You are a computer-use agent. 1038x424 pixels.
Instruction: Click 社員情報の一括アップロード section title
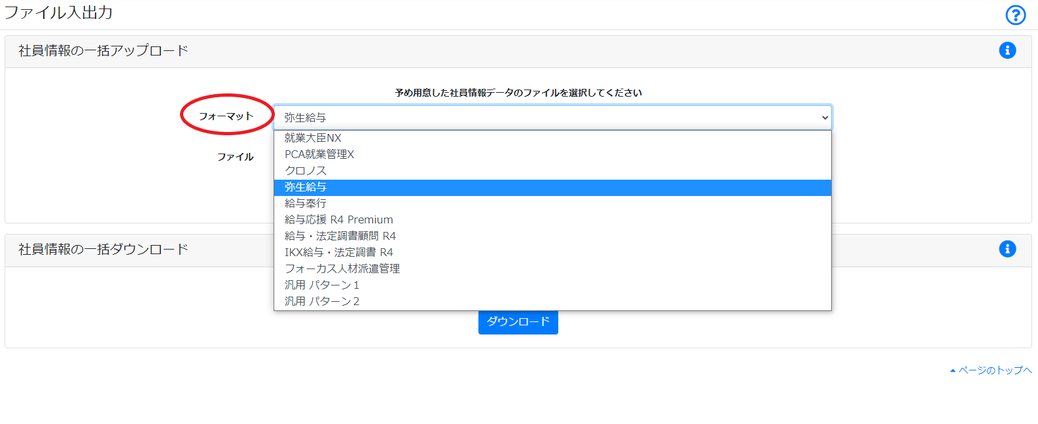pyautogui.click(x=103, y=51)
